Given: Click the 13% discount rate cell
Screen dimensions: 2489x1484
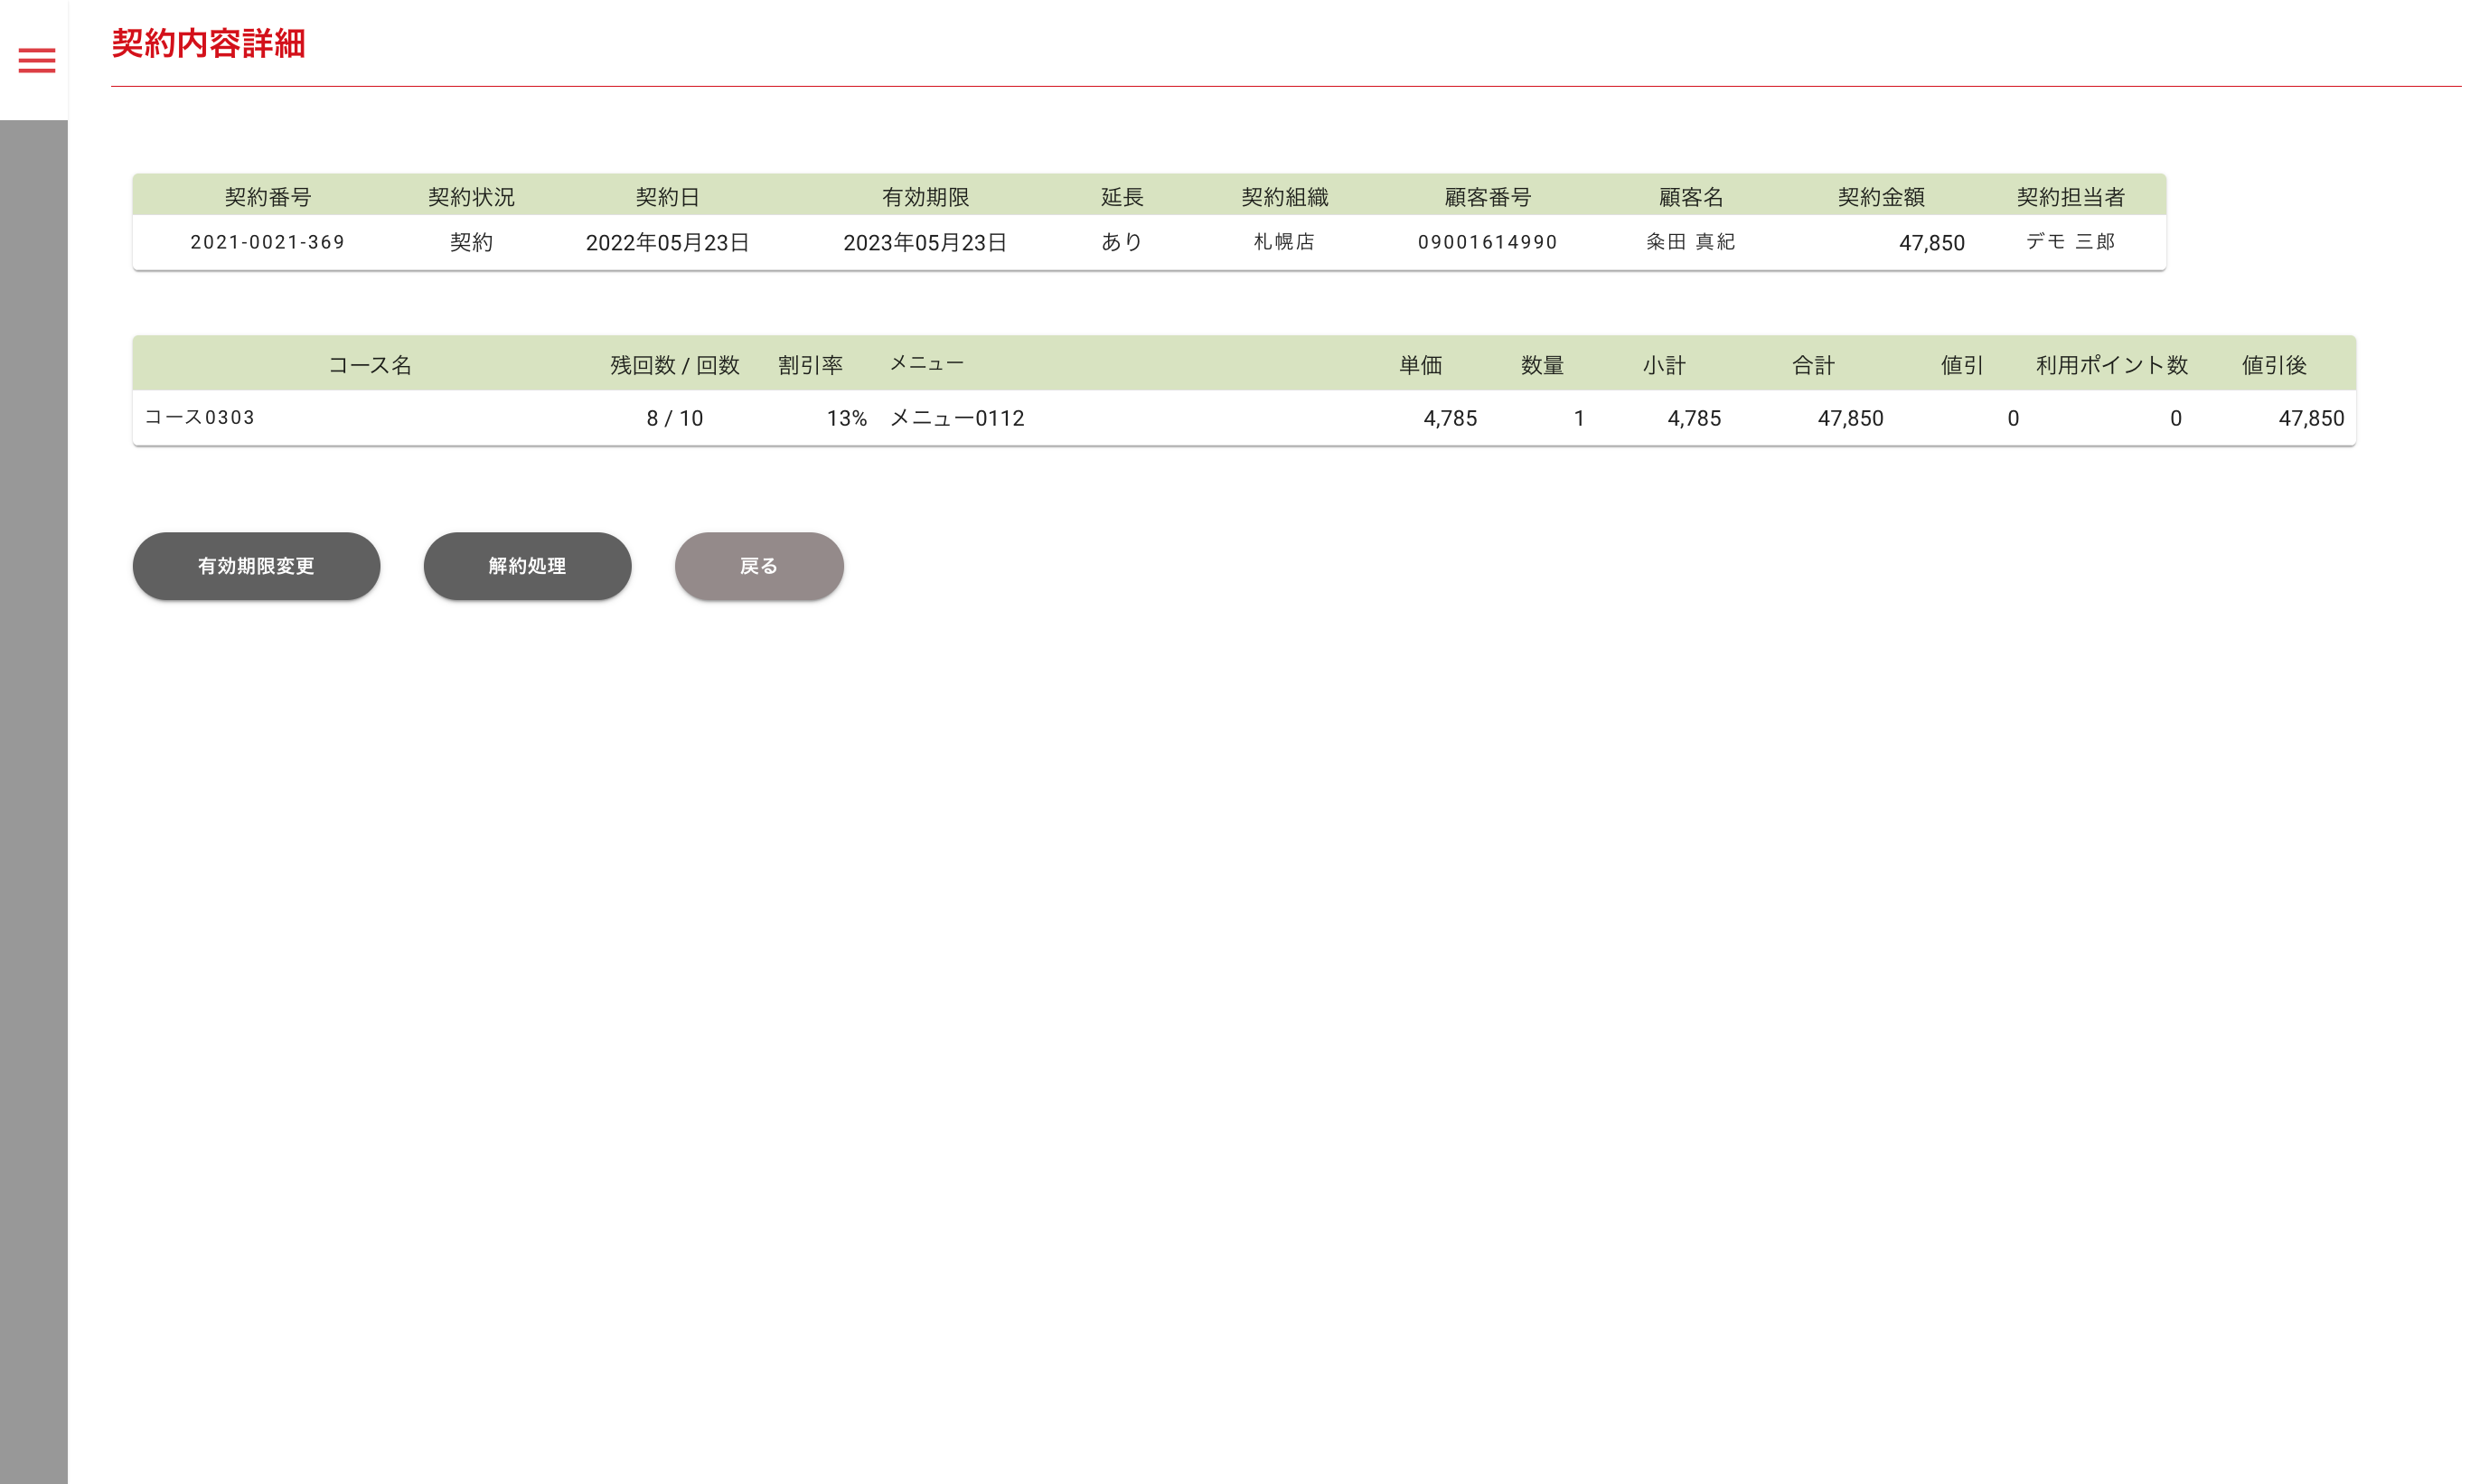Looking at the screenshot, I should (x=846, y=418).
